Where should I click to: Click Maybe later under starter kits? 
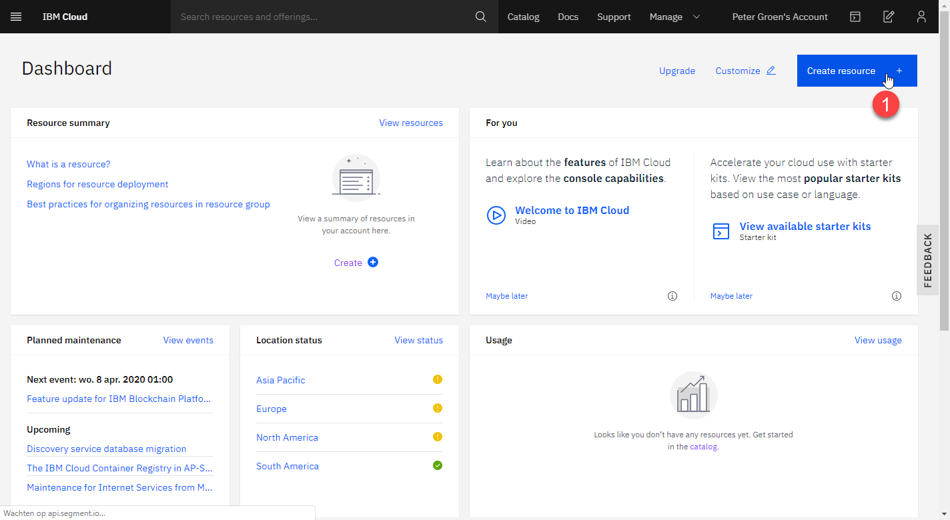point(731,296)
